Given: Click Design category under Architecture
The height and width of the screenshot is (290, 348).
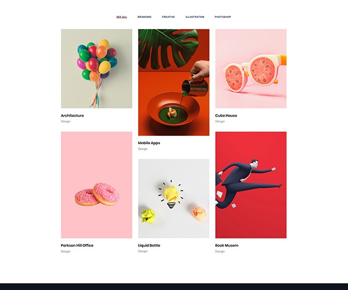Looking at the screenshot, I should [66, 121].
